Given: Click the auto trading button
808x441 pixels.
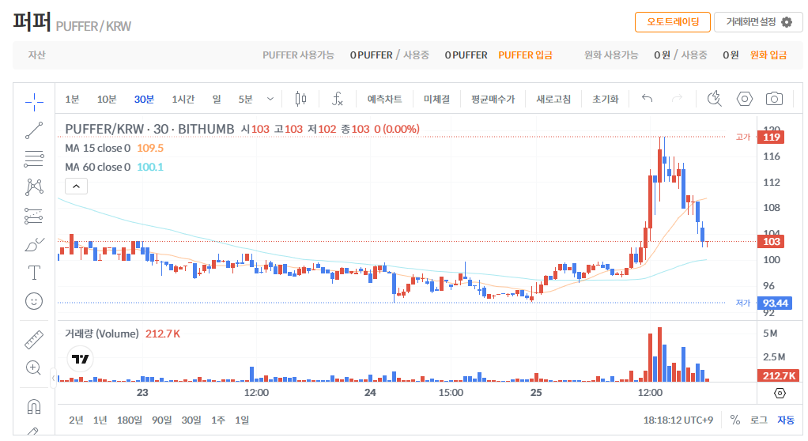Looking at the screenshot, I should (673, 22).
